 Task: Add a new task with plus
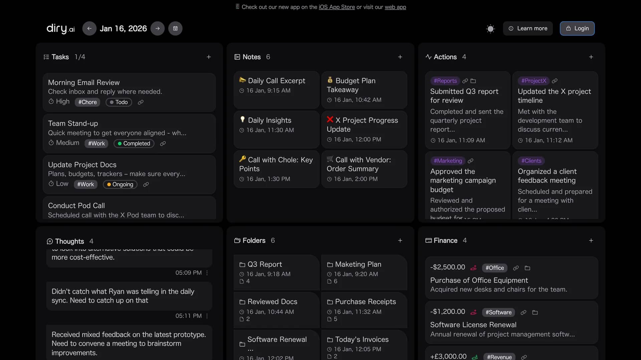point(209,57)
